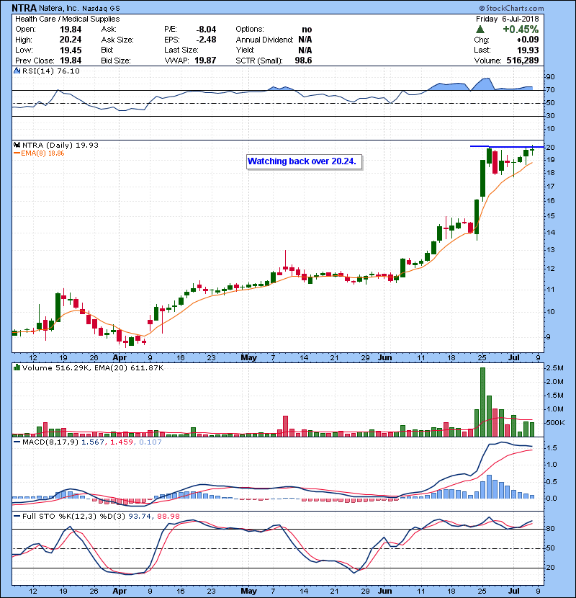Click the Yield N/A value
Screen dimensions: 576x598
tap(305, 50)
